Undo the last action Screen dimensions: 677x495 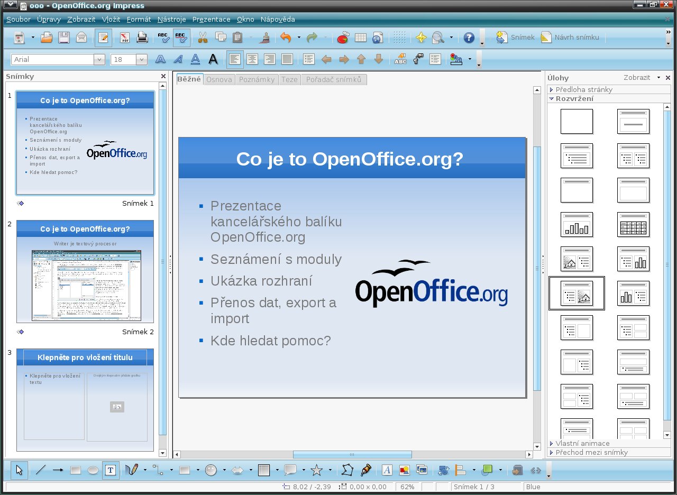[x=286, y=38]
